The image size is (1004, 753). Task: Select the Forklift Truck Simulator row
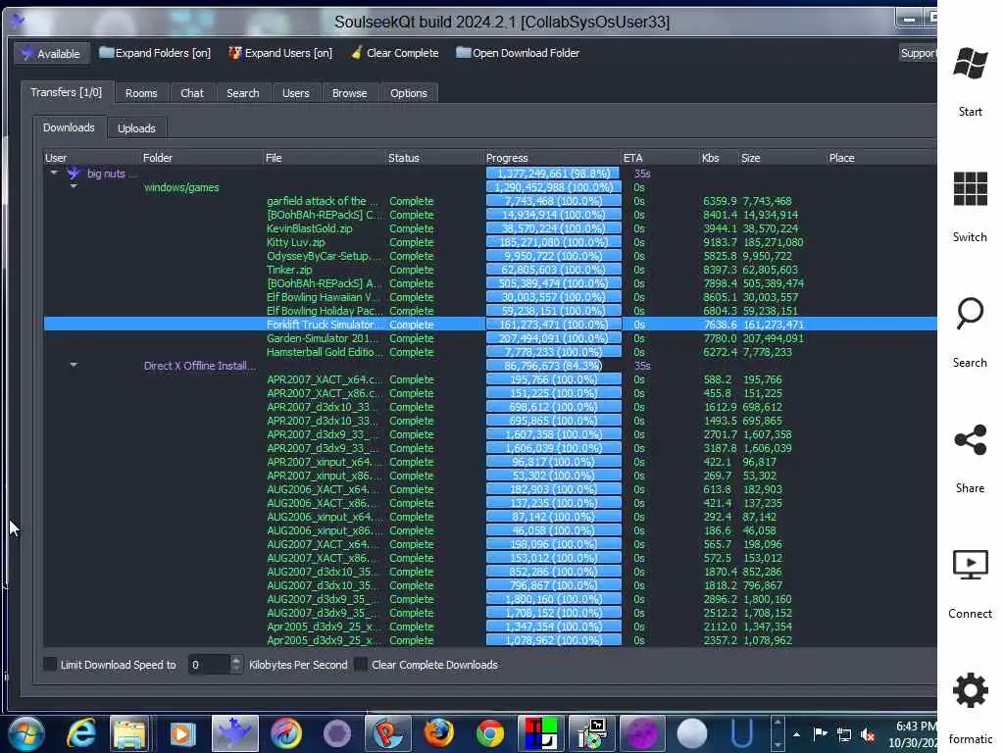pos(490,325)
